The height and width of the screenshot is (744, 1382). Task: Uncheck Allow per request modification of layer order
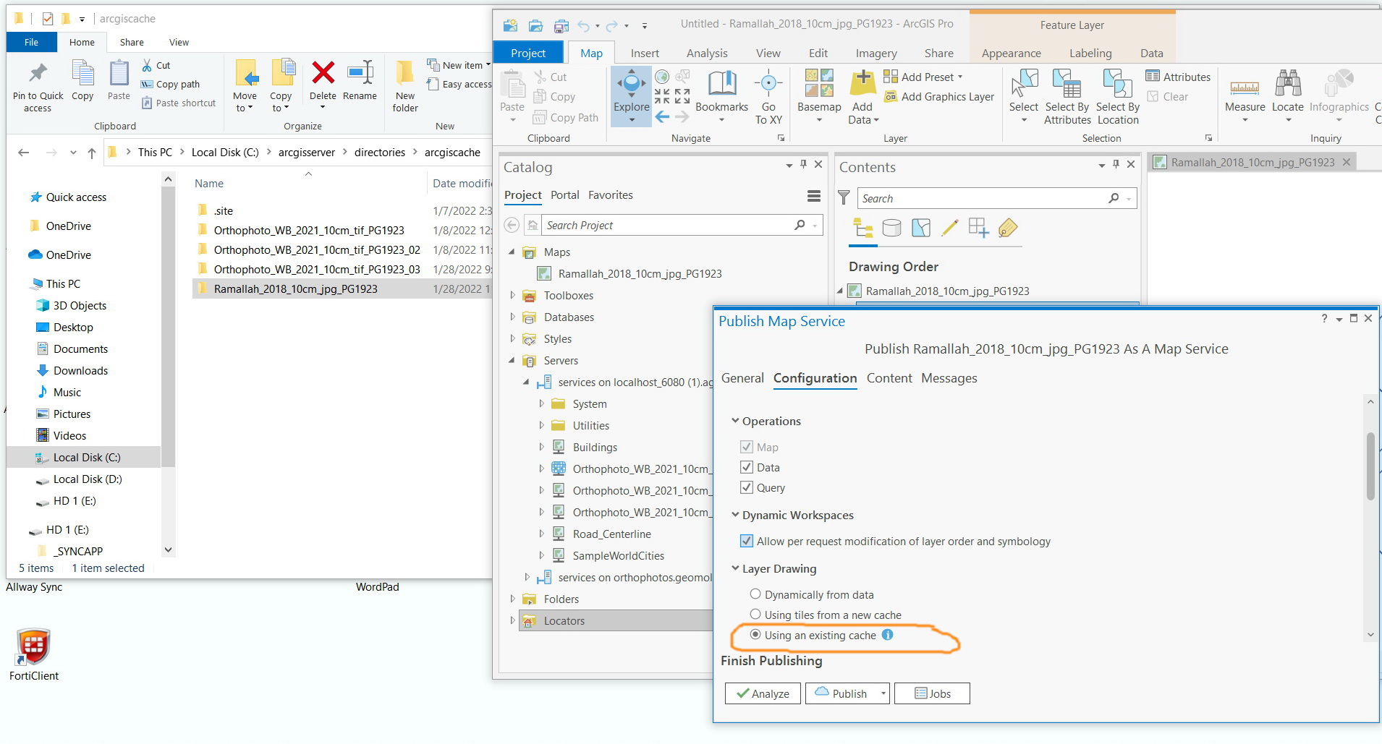pos(747,541)
